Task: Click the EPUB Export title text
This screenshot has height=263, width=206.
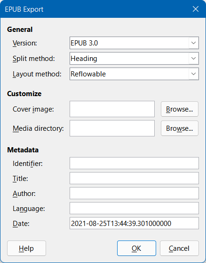Action: click(24, 9)
